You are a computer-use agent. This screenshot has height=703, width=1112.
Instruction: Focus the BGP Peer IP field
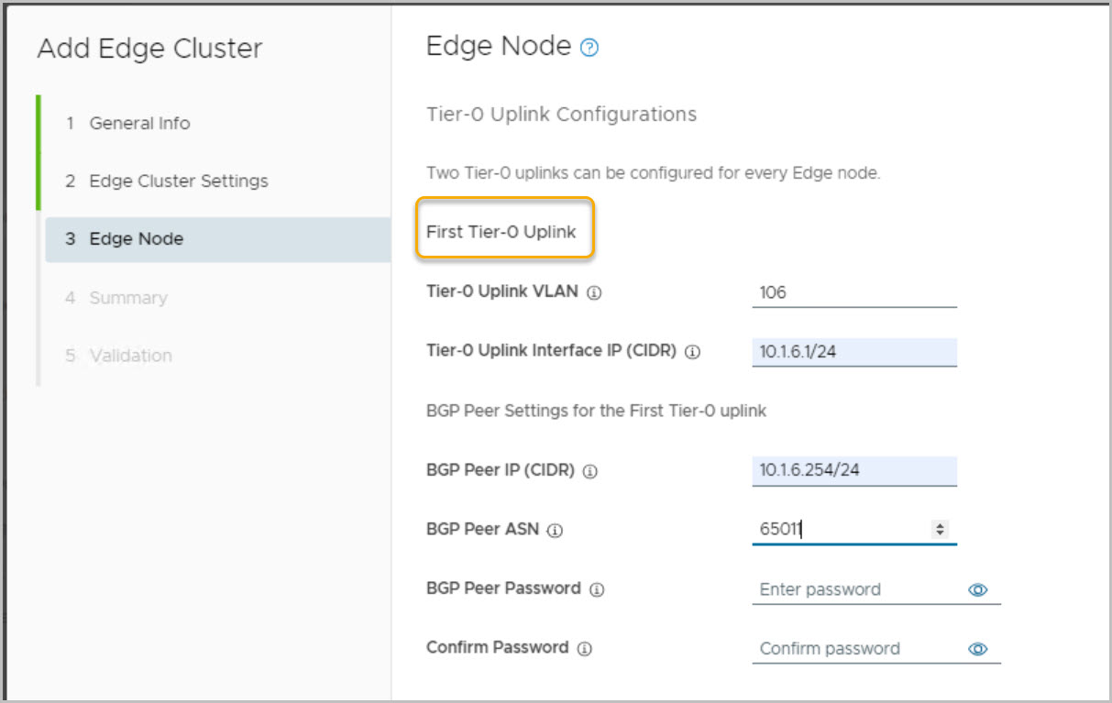coord(853,471)
